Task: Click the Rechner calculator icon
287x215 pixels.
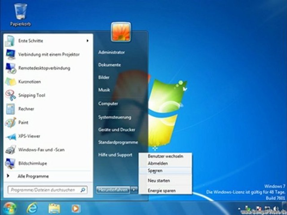Action: click(x=10, y=109)
